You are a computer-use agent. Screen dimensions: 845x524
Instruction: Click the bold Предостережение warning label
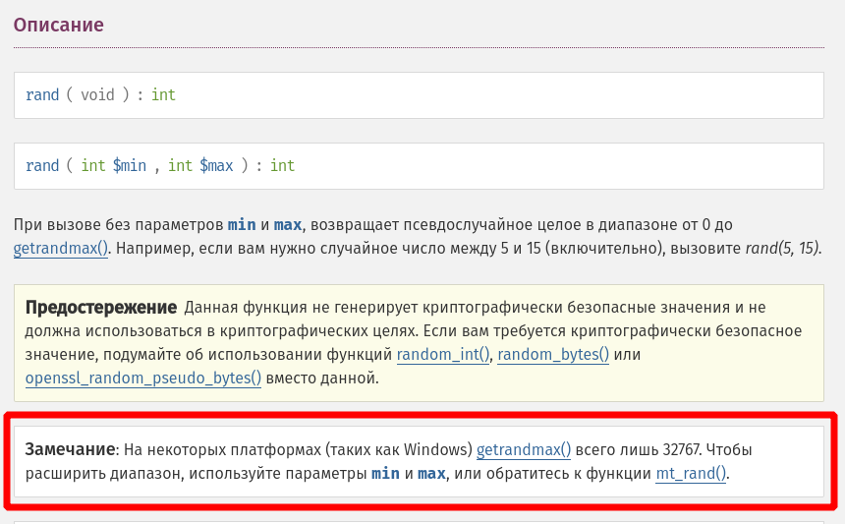pos(101,308)
